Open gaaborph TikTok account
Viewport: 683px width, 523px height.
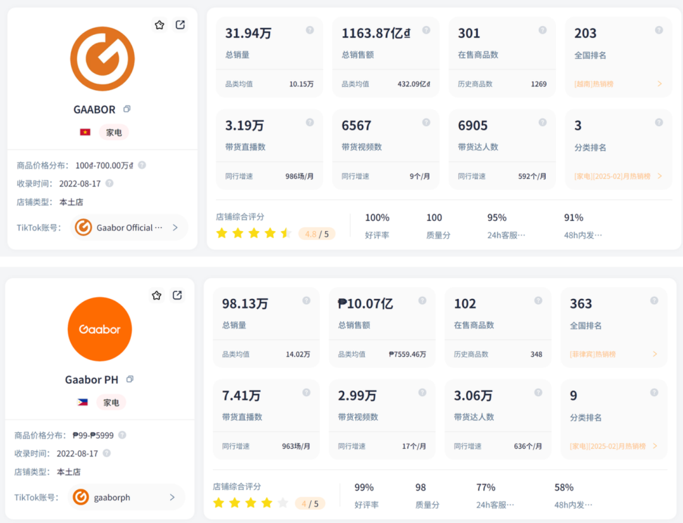[x=126, y=497]
